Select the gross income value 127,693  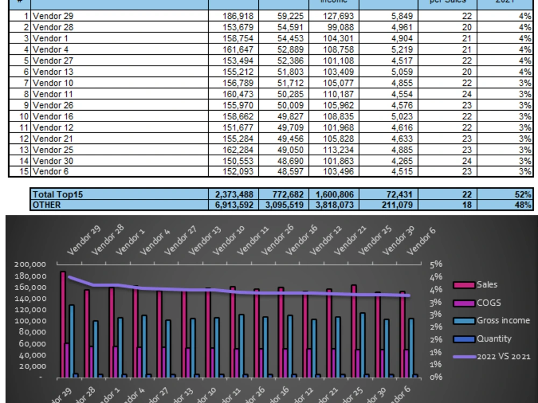tap(334, 16)
